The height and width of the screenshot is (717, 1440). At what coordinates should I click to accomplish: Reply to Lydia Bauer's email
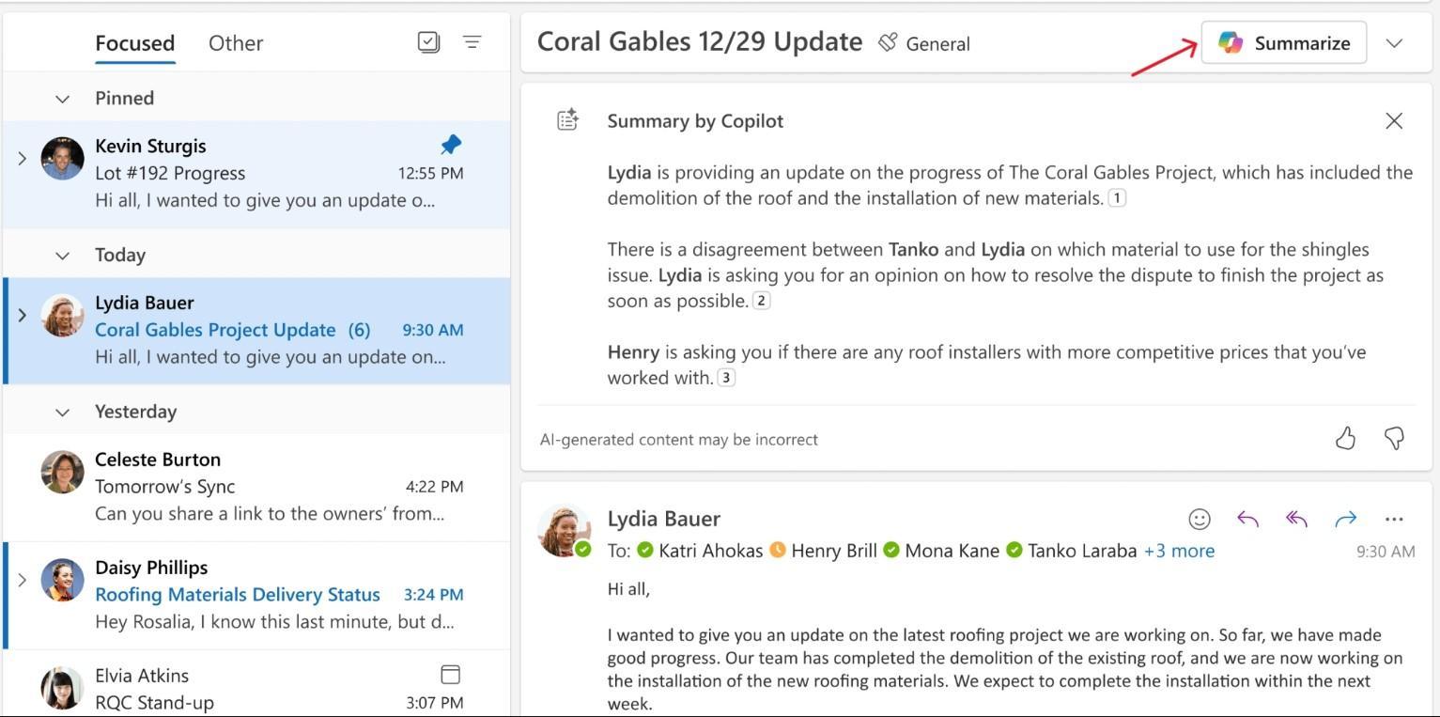[x=1247, y=518]
